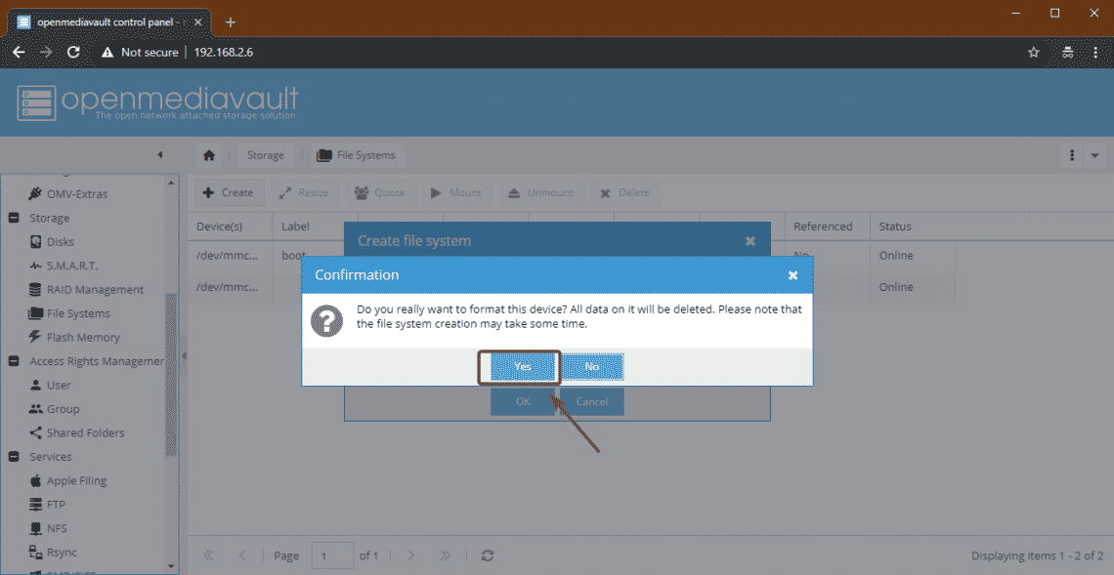Click the Not secure site warning

coord(140,52)
